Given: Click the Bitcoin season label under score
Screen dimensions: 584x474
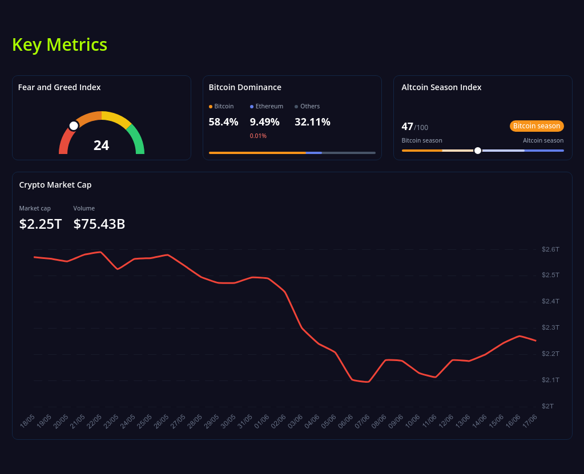Looking at the screenshot, I should tap(422, 141).
